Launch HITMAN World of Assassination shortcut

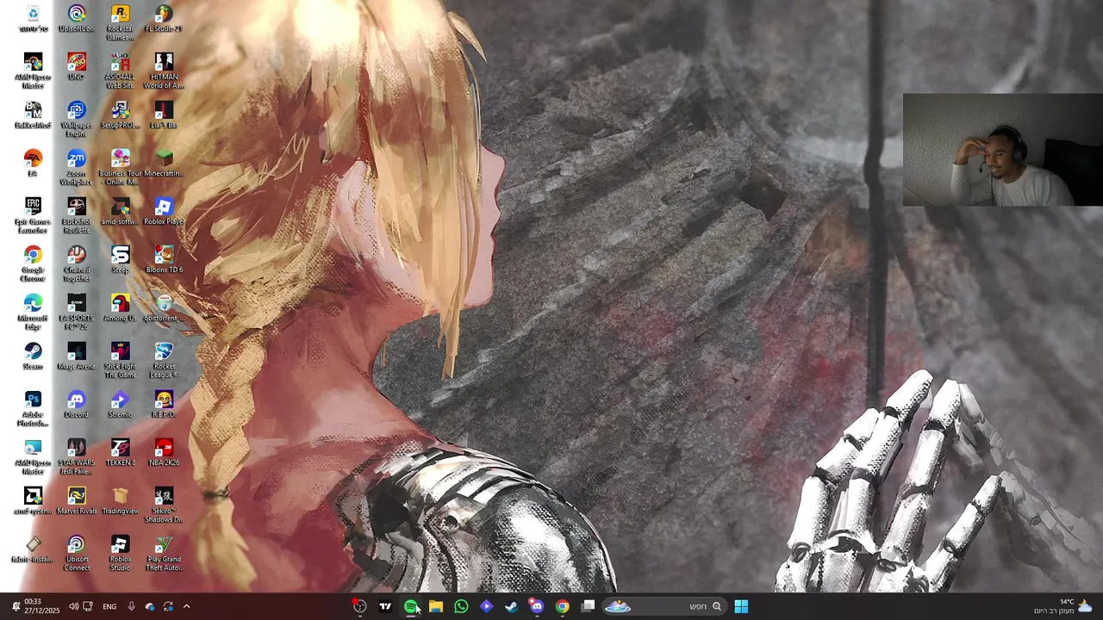pos(164,71)
